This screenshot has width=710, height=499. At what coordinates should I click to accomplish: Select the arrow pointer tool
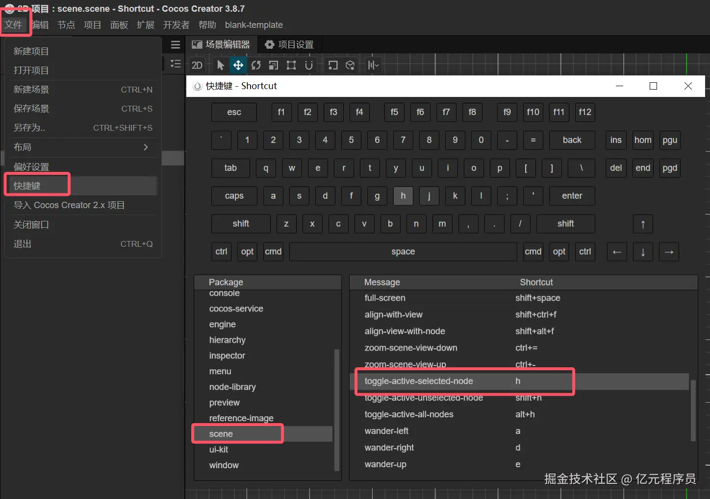[x=221, y=65]
